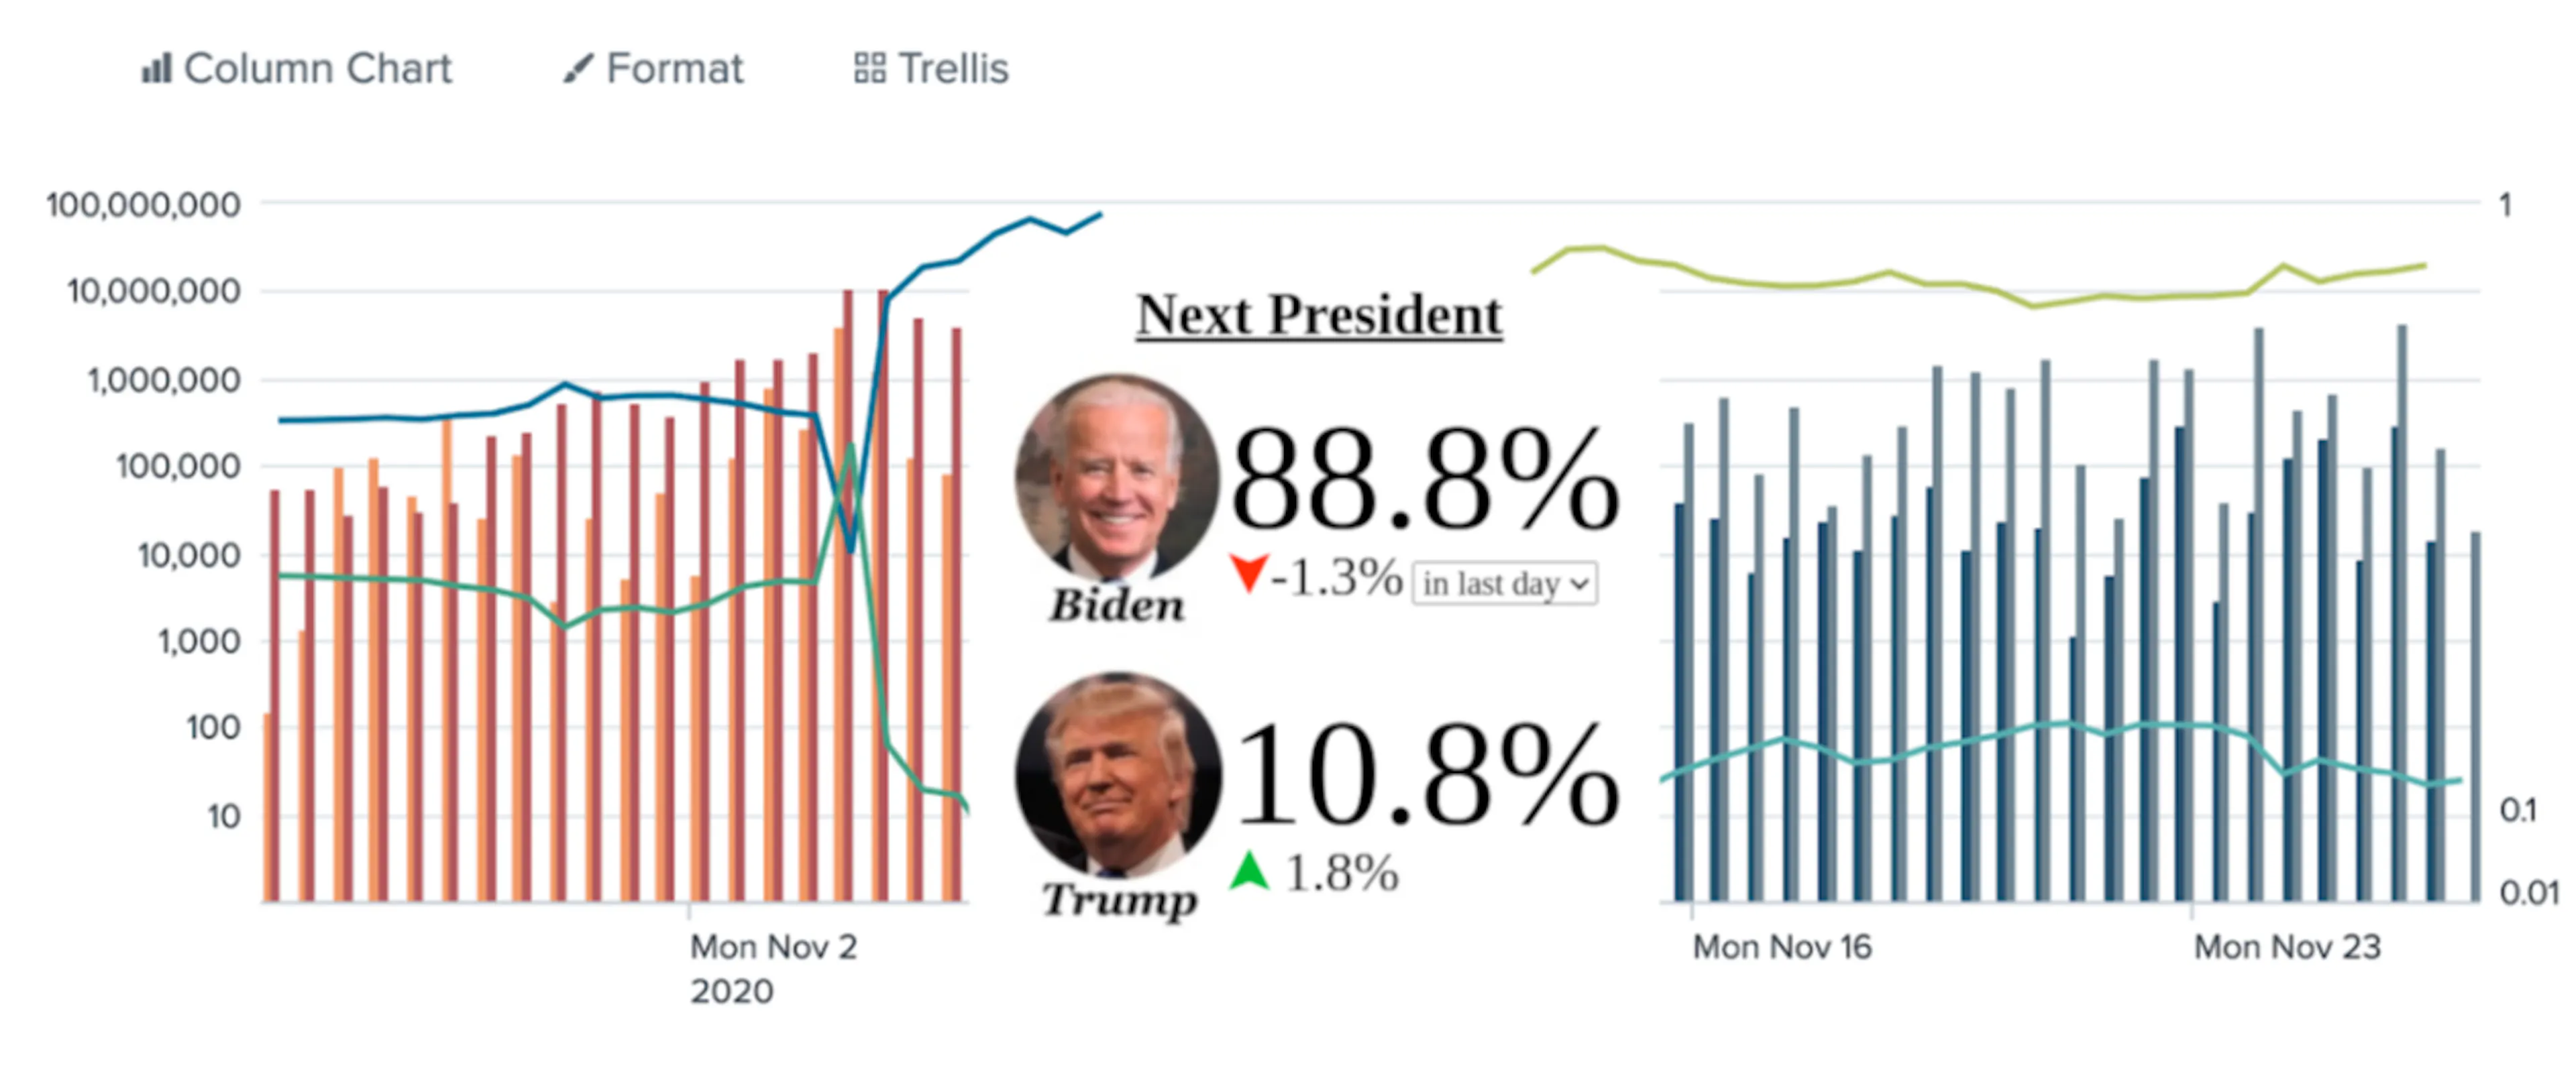Image resolution: width=2576 pixels, height=1084 pixels.
Task: Click the Biden name caption
Action: pyautogui.click(x=1117, y=605)
